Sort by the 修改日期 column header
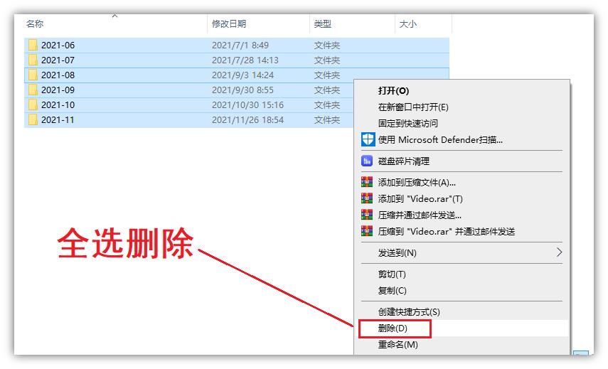Image resolution: width=608 pixels, height=369 pixels. (x=229, y=24)
